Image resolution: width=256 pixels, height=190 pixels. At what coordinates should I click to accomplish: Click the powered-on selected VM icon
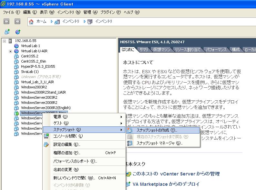[x=16, y=113]
